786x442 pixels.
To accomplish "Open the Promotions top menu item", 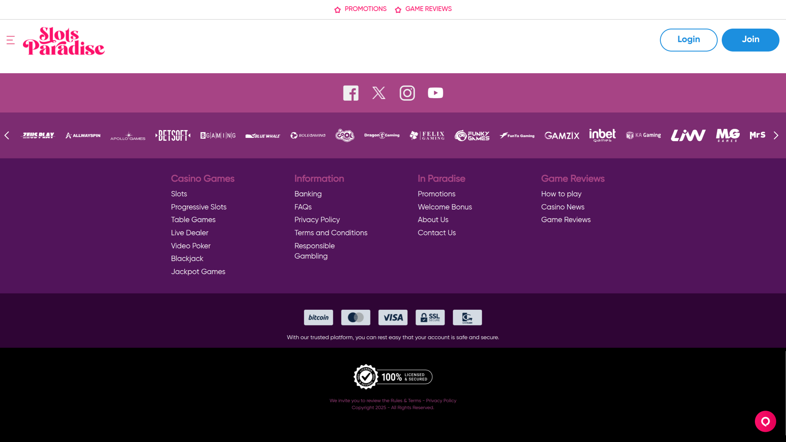I will (x=361, y=9).
